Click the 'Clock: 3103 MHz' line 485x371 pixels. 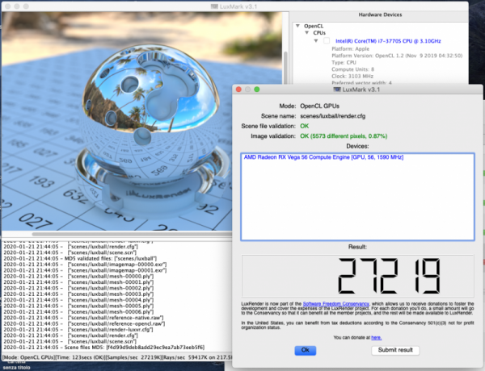[x=352, y=76]
